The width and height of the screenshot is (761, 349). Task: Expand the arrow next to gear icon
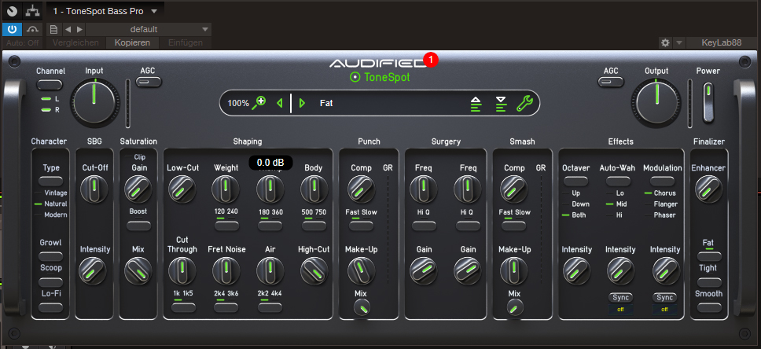tap(678, 42)
